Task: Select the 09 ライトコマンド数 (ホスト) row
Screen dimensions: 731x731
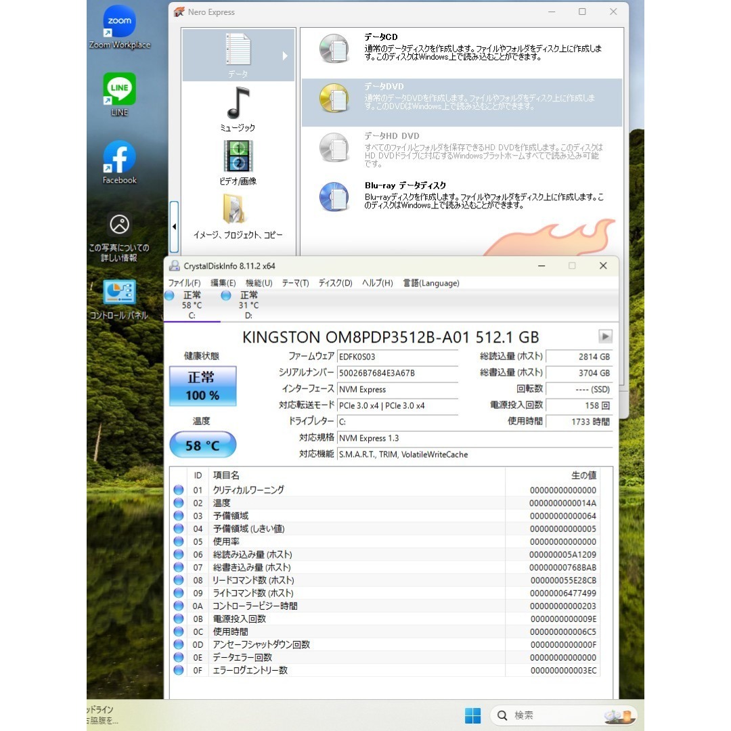Action: (x=385, y=593)
